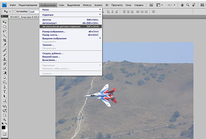This screenshot has width=206, height=139.
Task: Select the Gradient tool
Action: [x=5, y=73]
